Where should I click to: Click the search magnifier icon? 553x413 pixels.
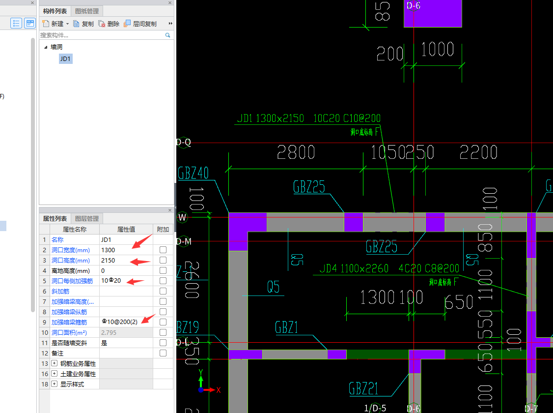[167, 35]
